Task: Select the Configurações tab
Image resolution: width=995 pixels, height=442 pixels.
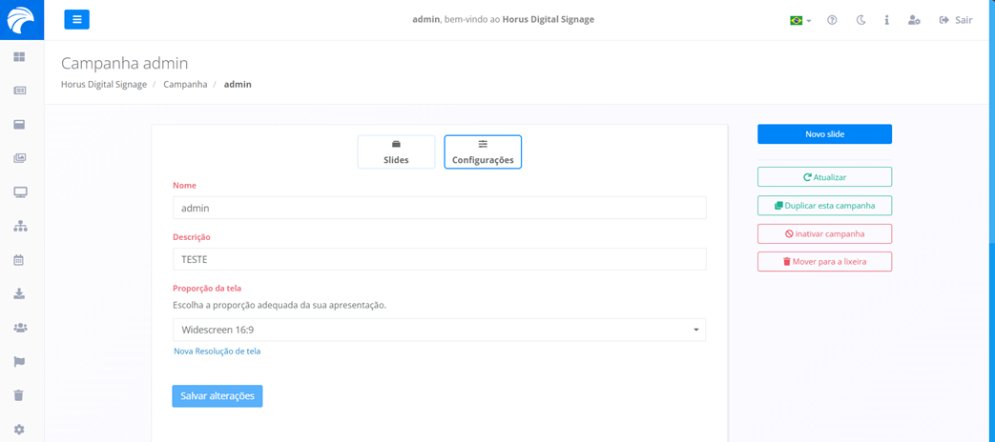Action: point(483,152)
